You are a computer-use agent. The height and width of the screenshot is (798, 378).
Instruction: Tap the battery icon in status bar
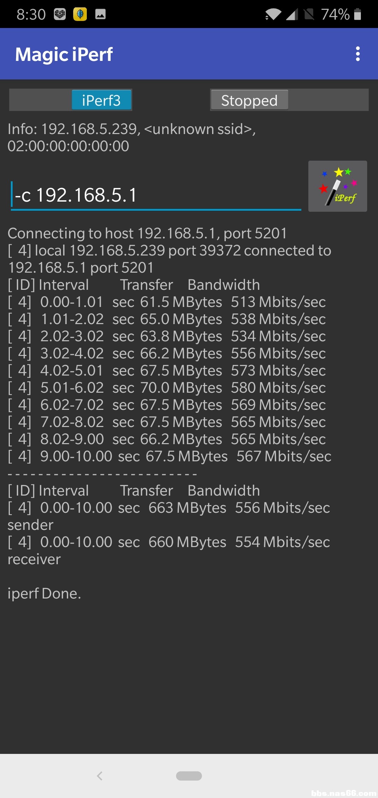click(x=357, y=14)
